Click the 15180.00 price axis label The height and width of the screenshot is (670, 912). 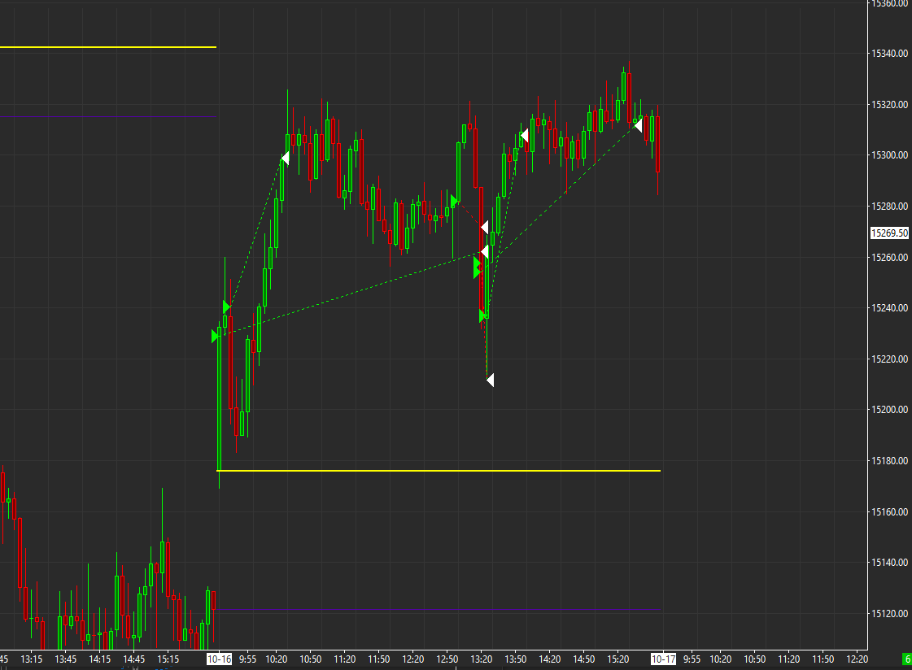(889, 461)
